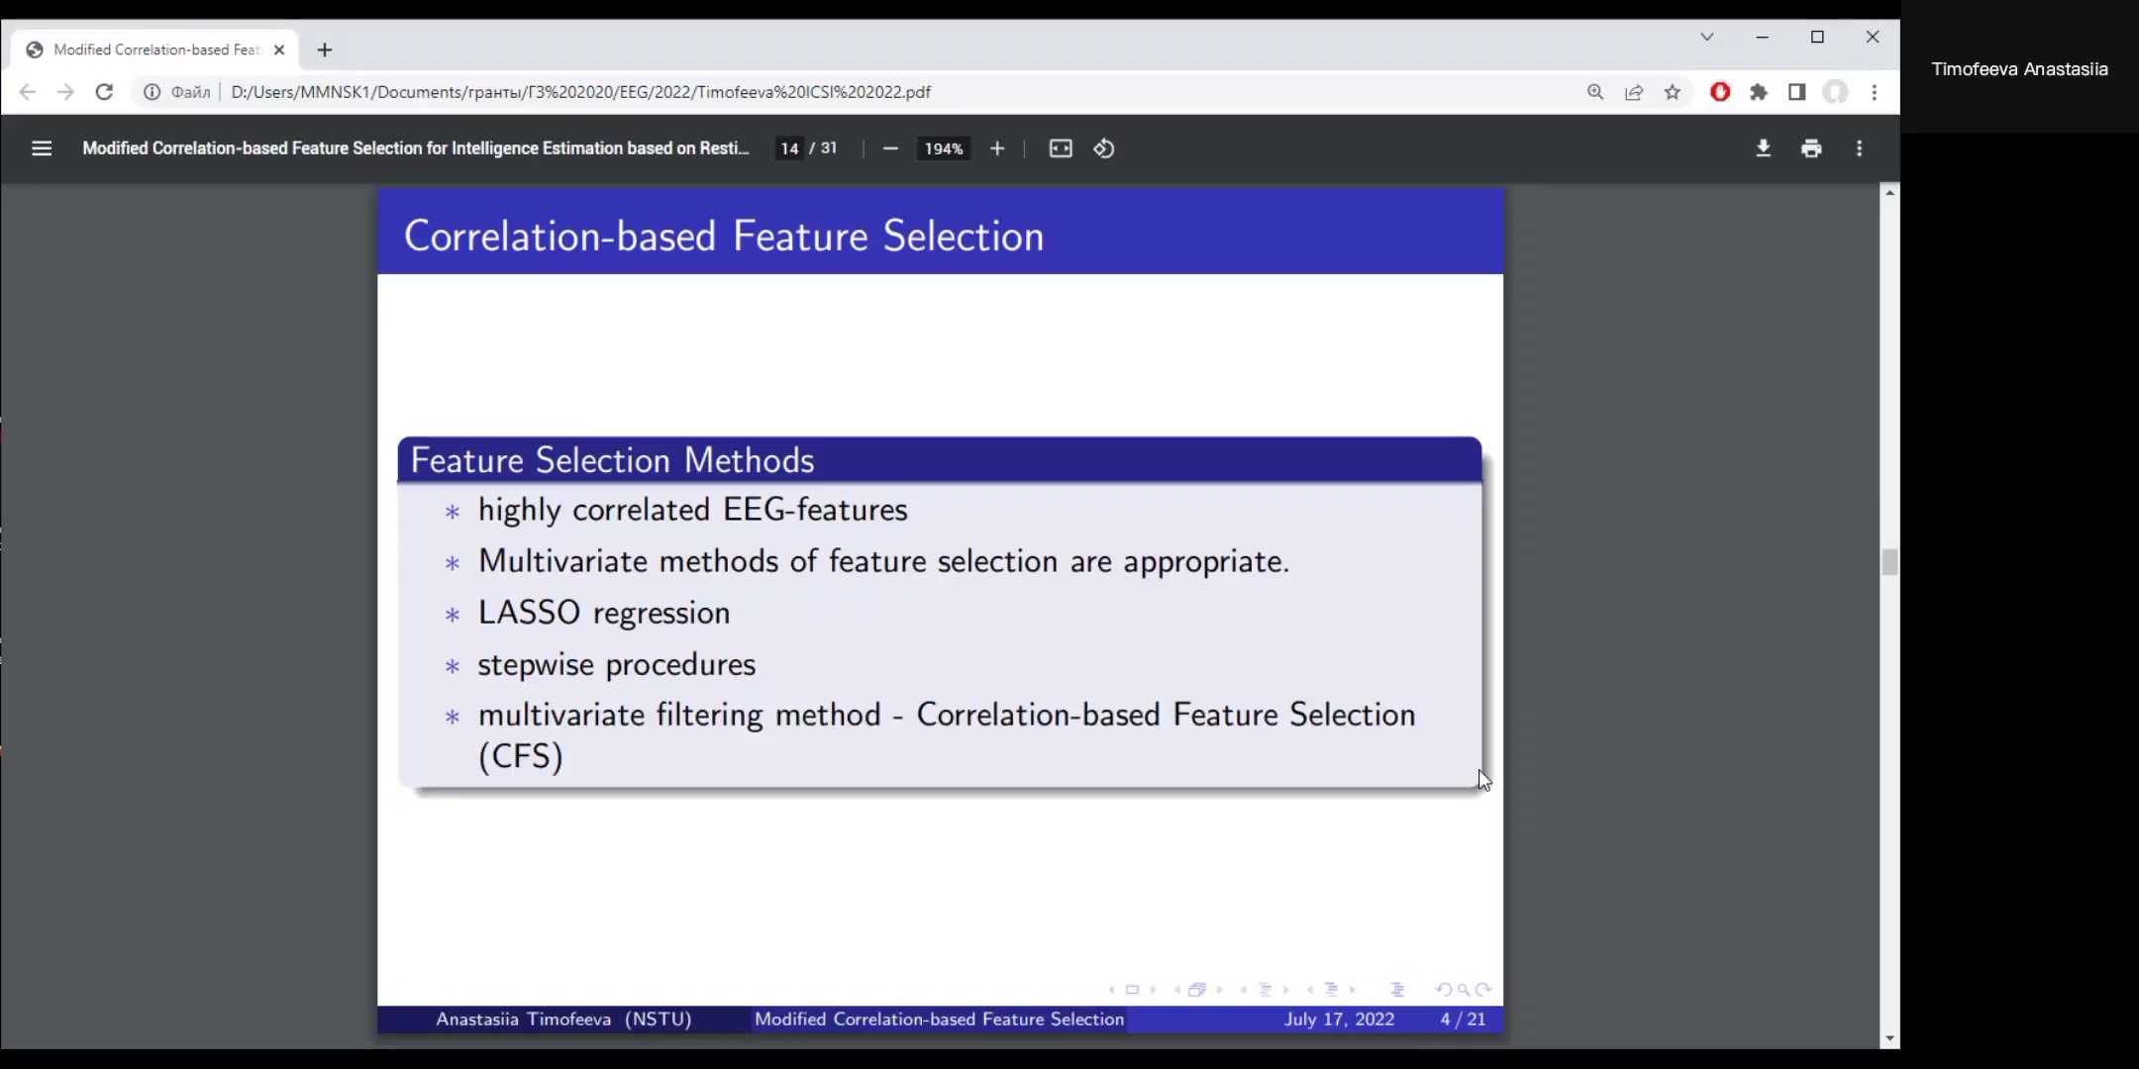
Task: Select the Modified Correlation-based Feat tab
Action: click(155, 49)
